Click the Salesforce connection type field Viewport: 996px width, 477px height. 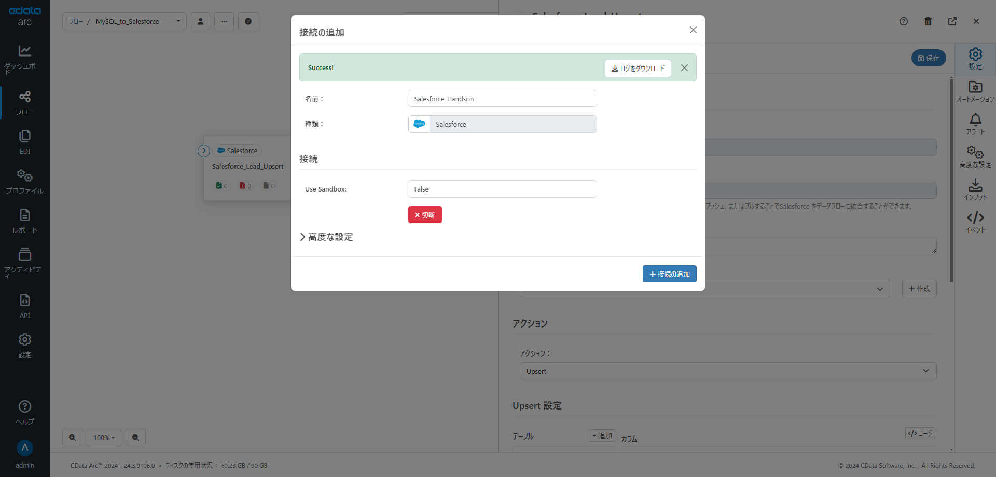[x=502, y=124]
